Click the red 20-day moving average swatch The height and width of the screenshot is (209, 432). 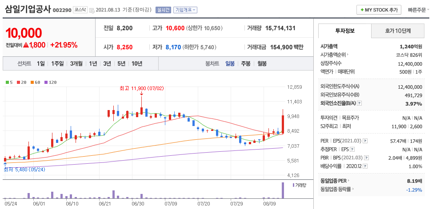coord(19,82)
